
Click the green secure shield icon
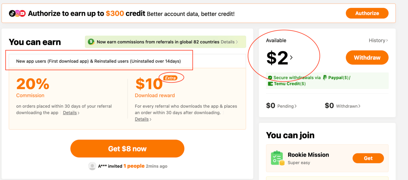click(x=270, y=78)
